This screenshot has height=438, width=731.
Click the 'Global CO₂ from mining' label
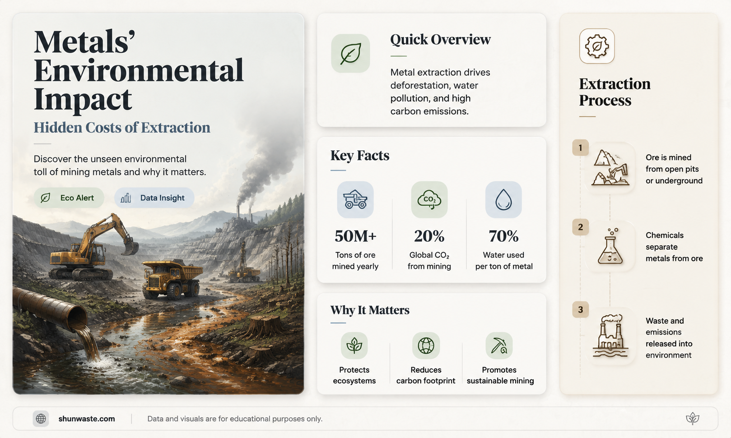coord(429,261)
